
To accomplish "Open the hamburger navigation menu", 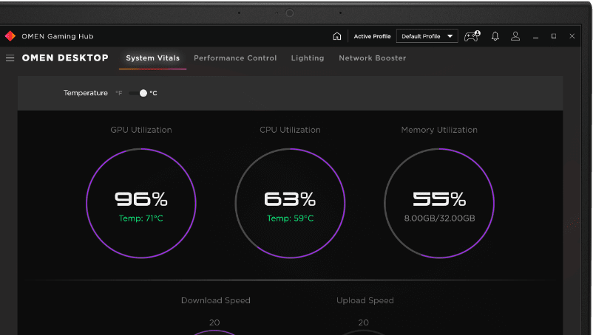I will tap(10, 58).
